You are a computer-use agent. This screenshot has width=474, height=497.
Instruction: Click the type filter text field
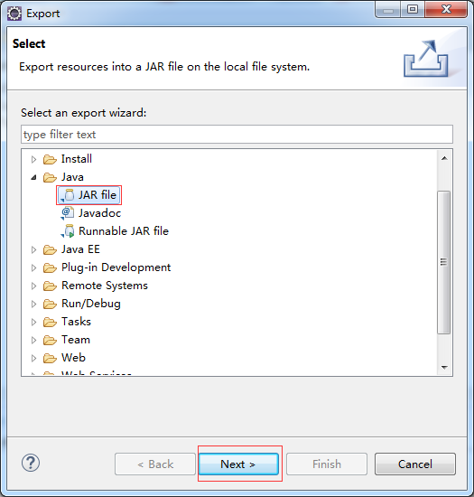point(237,135)
